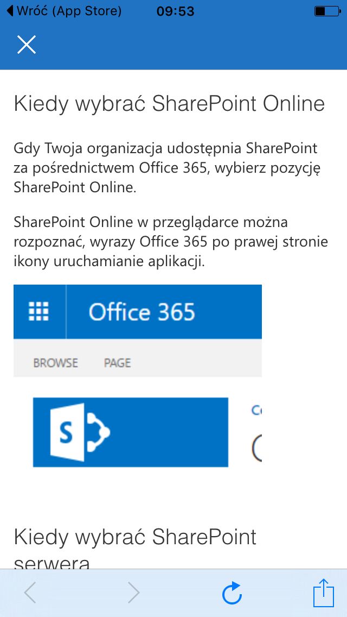
Task: Tap the clock showing 09:53
Action: pyautogui.click(x=175, y=11)
